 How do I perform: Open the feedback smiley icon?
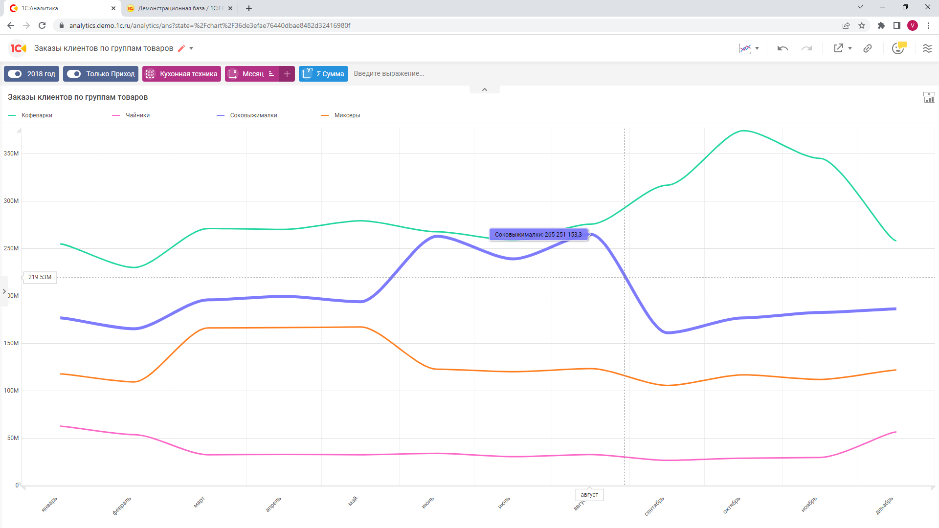(x=898, y=48)
